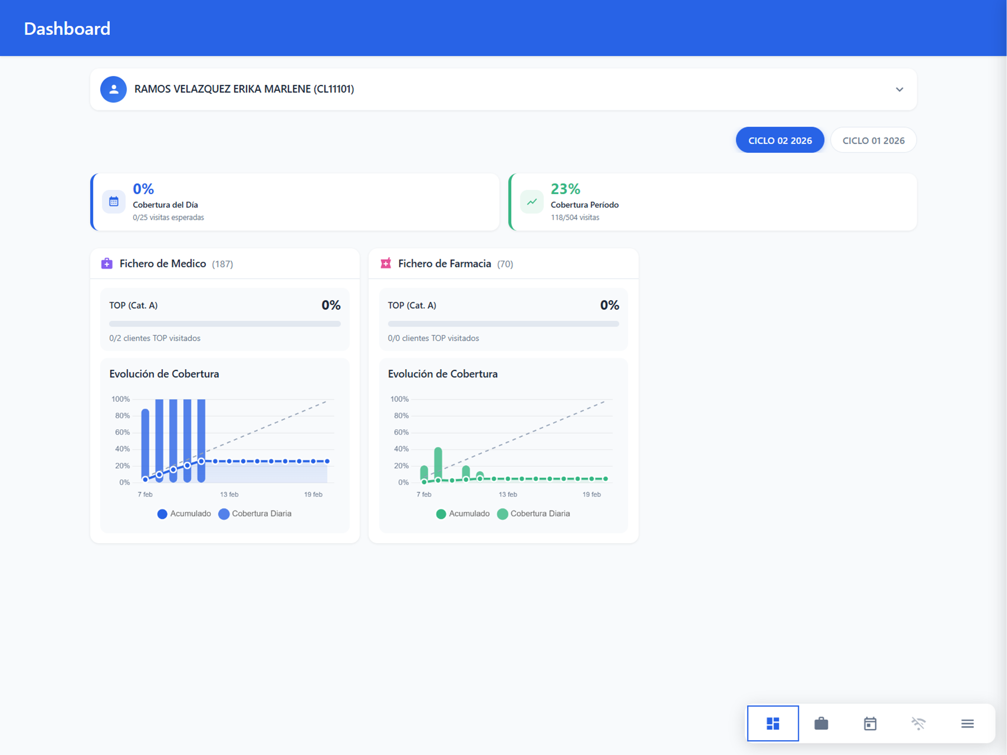Screen dimensions: 1007x755
Task: Click Medico TOP (Cat. A) progress bar
Action: pos(225,324)
